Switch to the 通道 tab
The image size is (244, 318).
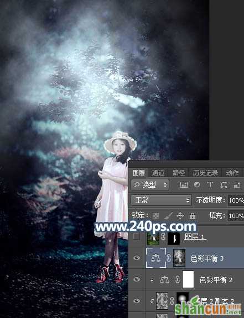[x=158, y=173]
